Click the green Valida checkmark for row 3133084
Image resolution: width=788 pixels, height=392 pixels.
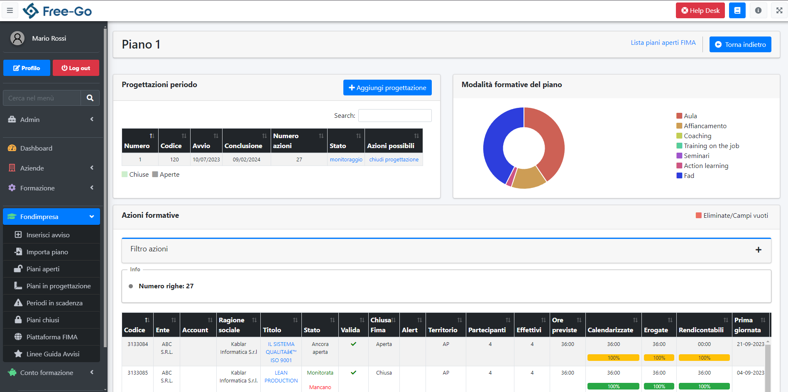pos(353,344)
